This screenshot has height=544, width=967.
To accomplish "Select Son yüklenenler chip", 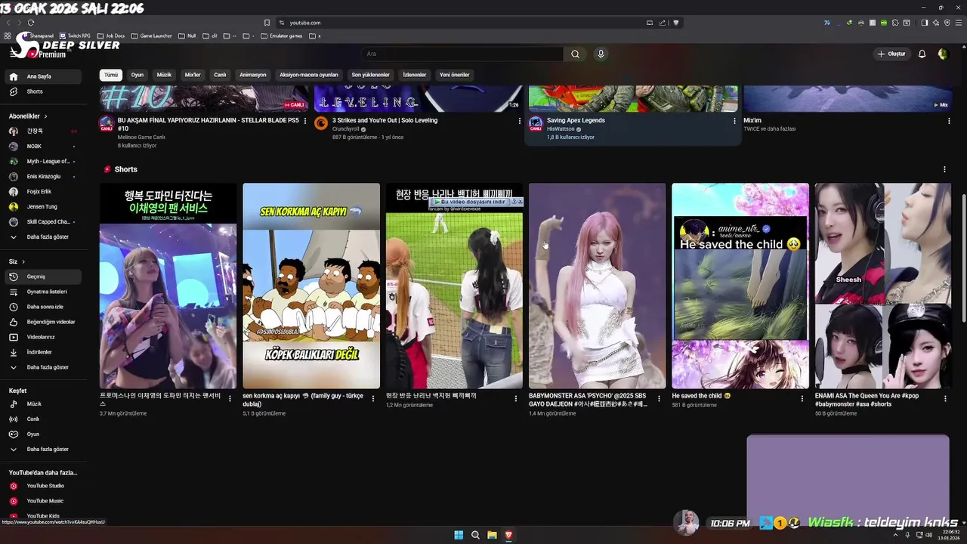I will pyautogui.click(x=371, y=75).
